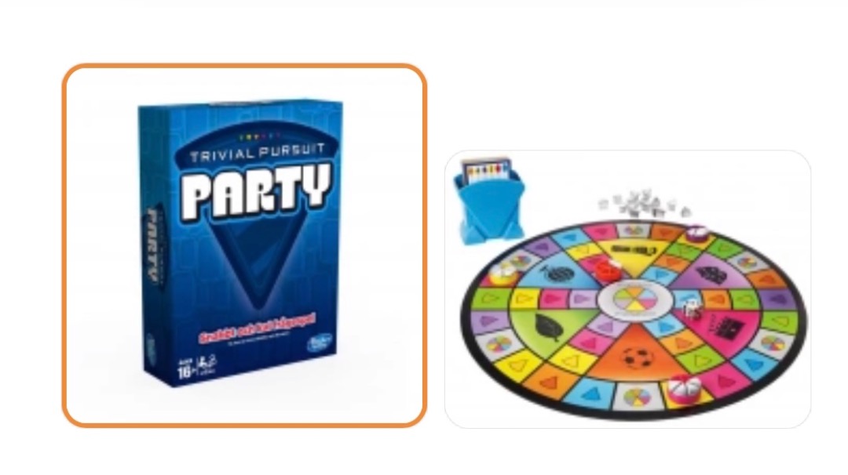Click the soccer ball icon on orange wedge
The width and height of the screenshot is (848, 475).
coord(637,357)
